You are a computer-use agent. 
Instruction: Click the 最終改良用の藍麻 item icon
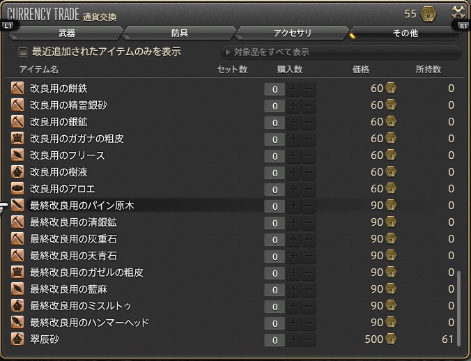coord(18,289)
